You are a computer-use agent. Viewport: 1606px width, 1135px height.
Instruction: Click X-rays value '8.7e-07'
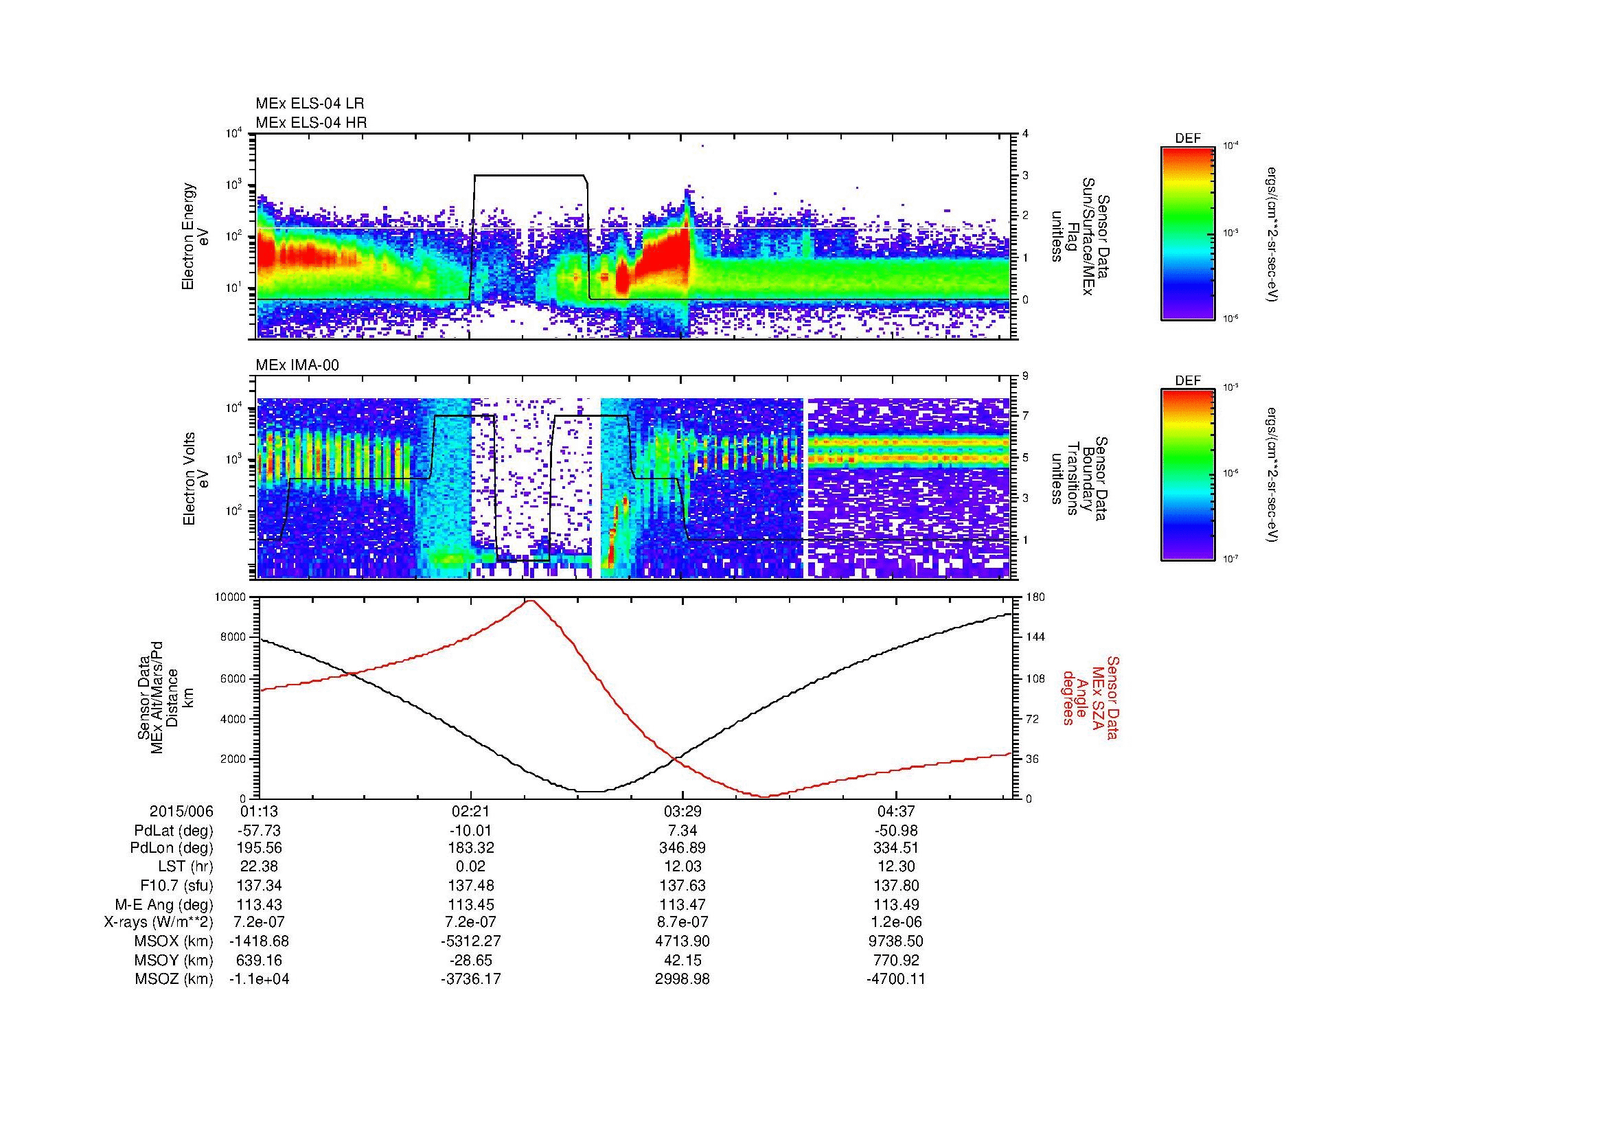(682, 922)
